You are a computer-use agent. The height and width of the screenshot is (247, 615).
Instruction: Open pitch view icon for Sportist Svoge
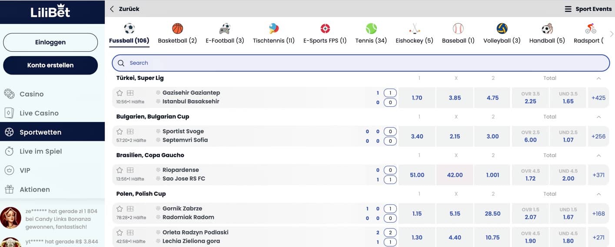click(130, 132)
